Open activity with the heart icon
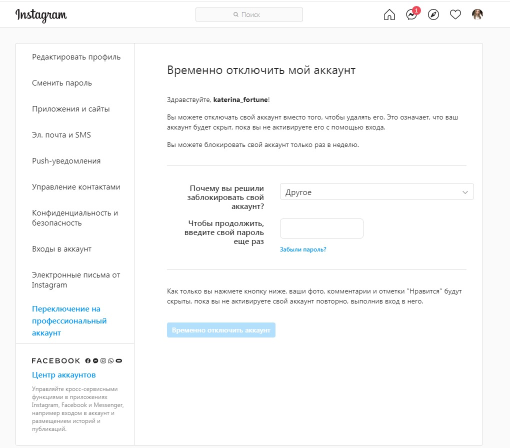The width and height of the screenshot is (510, 448). [x=455, y=14]
